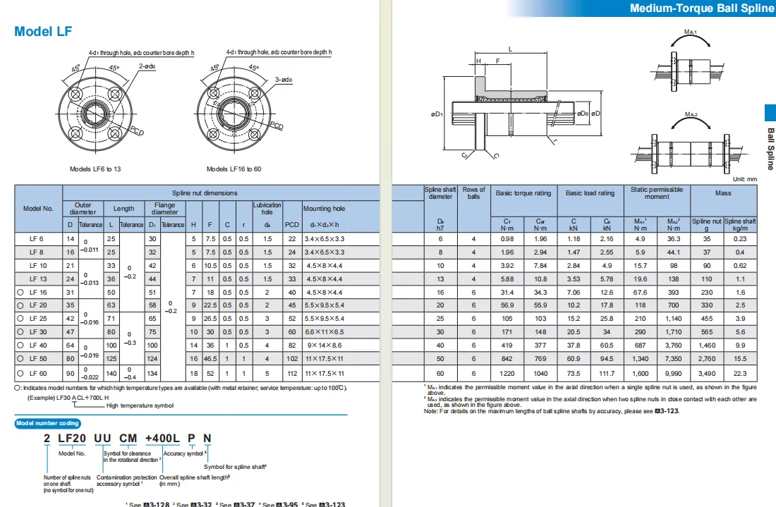Click the mounting hole value '6.6×11×6.5'

click(x=325, y=332)
